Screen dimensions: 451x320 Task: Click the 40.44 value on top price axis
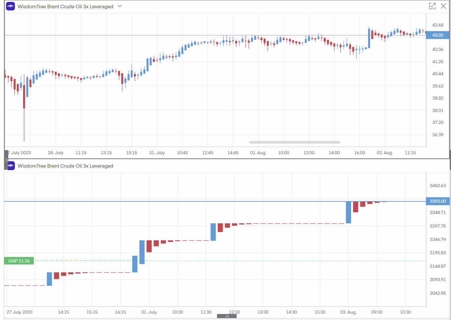tap(438, 74)
